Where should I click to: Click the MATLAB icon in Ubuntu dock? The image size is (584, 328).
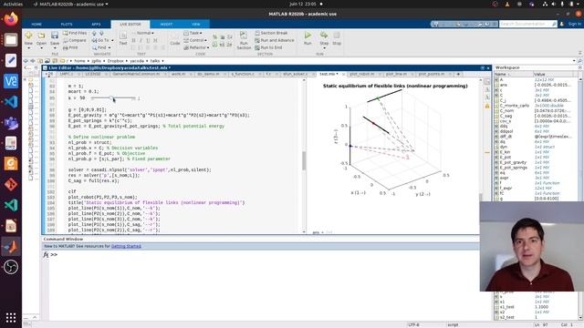click(x=11, y=246)
